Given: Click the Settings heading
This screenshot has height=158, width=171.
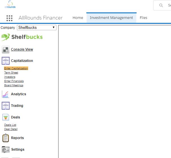Looking at the screenshot, I should coord(18,150).
